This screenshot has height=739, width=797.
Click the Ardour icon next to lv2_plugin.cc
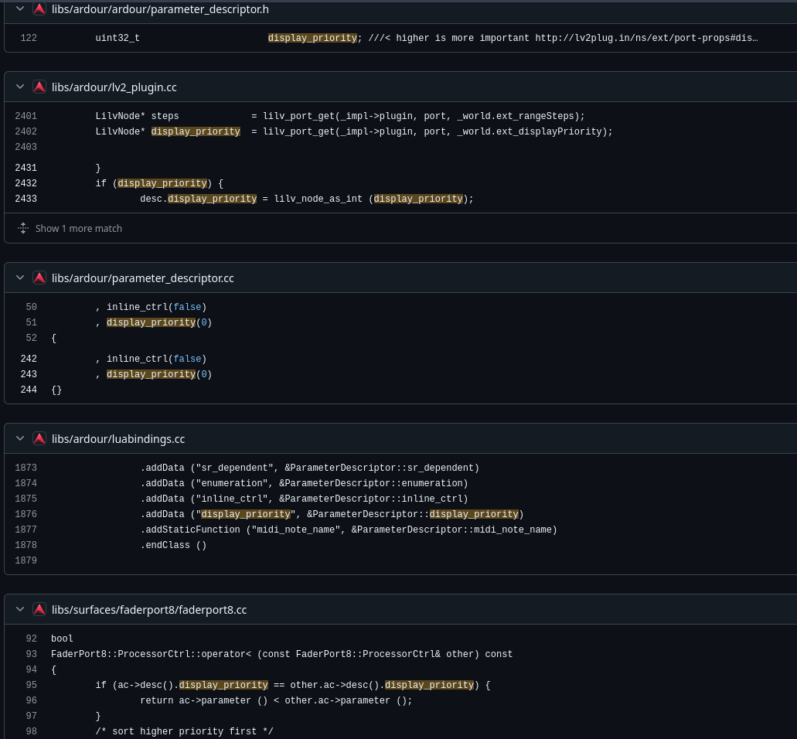click(39, 87)
